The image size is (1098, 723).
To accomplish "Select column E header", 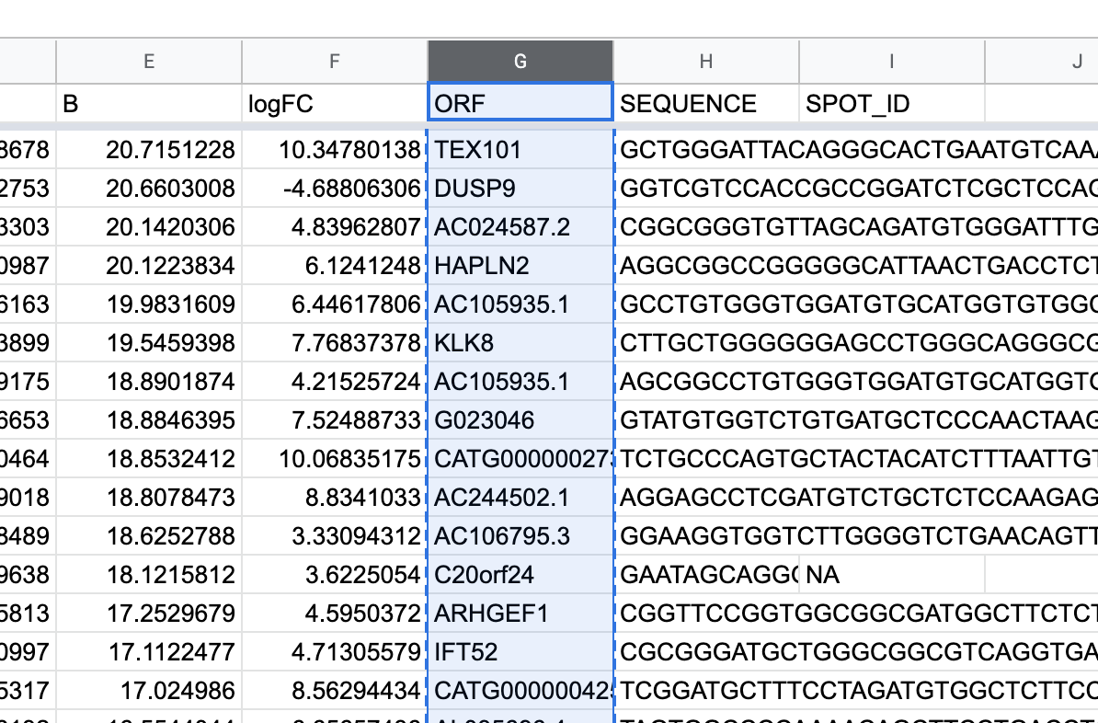I will tap(149, 62).
